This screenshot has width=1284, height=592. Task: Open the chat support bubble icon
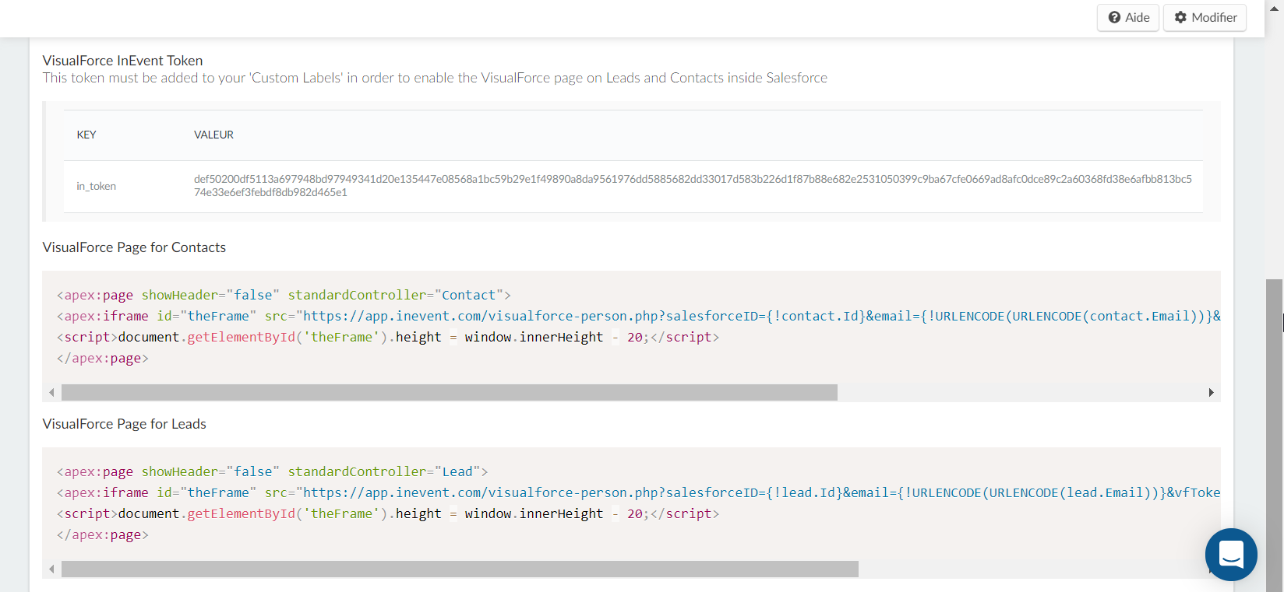1231,555
